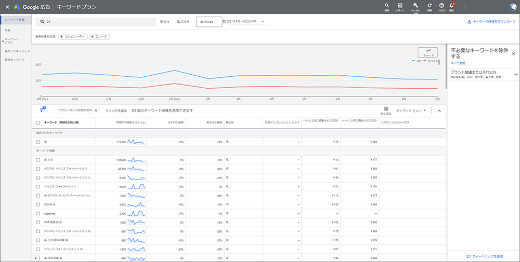
Task: Sort by 競合性 column header
Action: pyautogui.click(x=229, y=123)
